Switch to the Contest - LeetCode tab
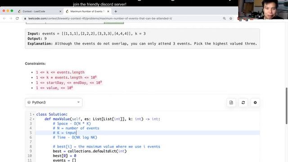 tap(40, 11)
